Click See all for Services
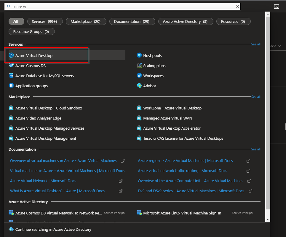This screenshot has height=237, width=286. click(x=256, y=44)
